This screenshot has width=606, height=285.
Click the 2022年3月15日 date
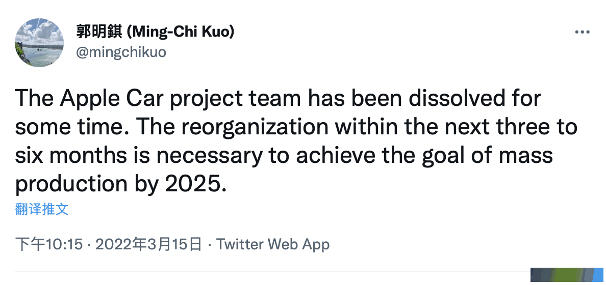pos(148,244)
